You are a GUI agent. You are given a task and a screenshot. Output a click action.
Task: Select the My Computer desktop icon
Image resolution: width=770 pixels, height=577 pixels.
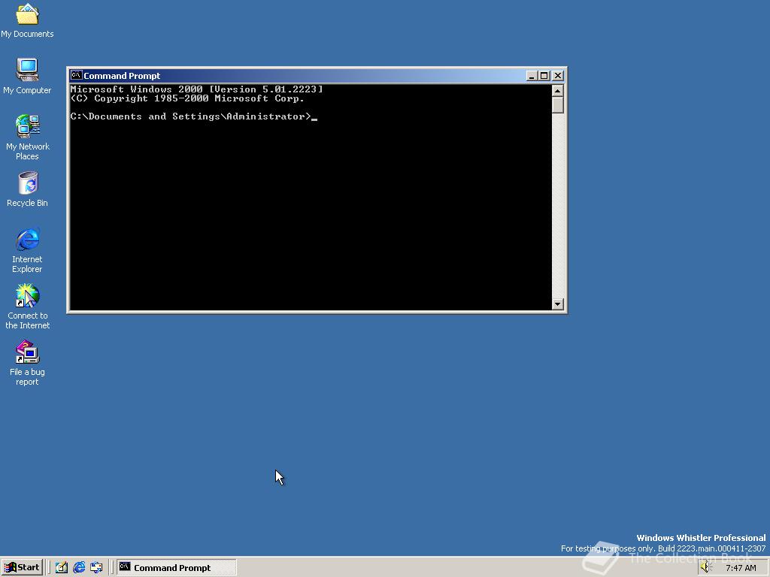point(27,76)
